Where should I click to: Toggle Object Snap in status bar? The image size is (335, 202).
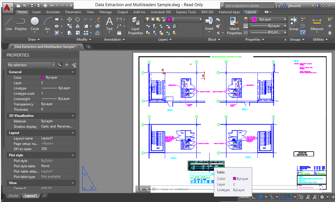tap(289, 197)
